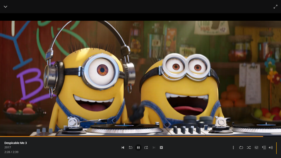Skip to the next track
Image resolution: width=281 pixels, height=158 pixels.
point(154,147)
